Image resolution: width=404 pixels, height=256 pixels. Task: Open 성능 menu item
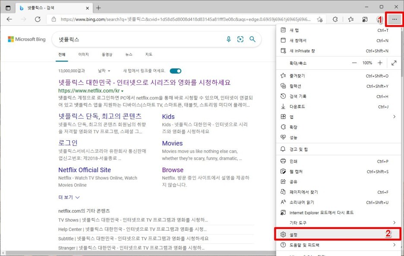[338, 137]
